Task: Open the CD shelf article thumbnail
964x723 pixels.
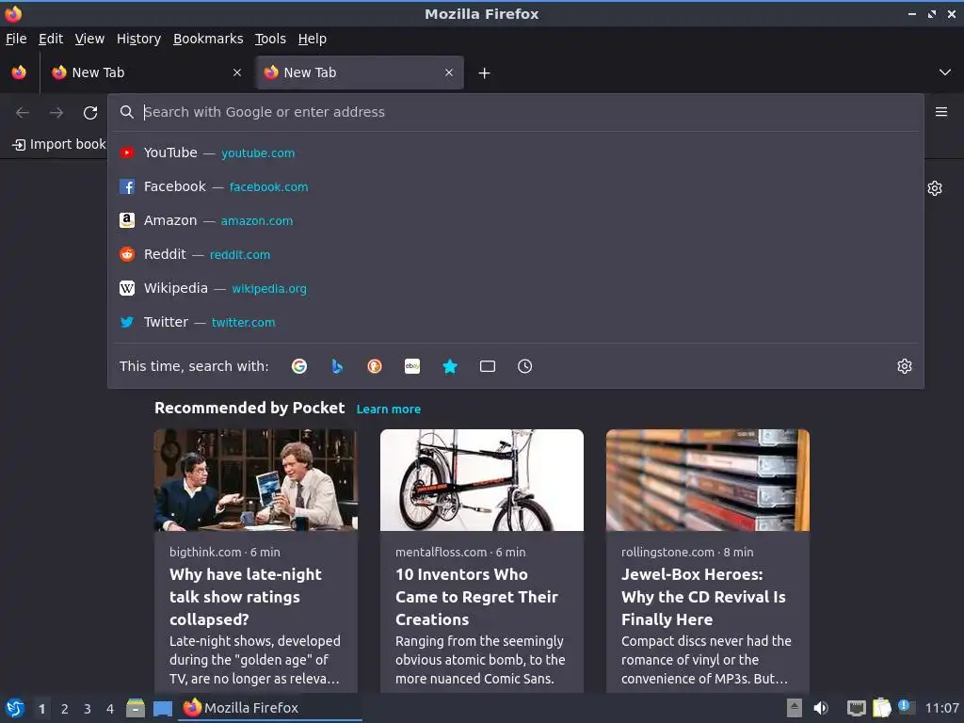Action: point(708,480)
